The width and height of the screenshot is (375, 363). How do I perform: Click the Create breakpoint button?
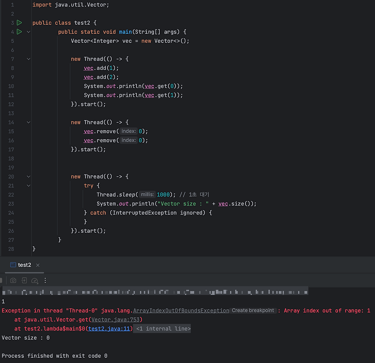point(253,310)
